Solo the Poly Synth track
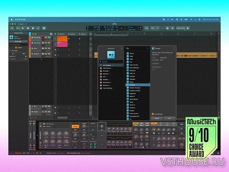Viewport: 229px width, 172px height. 46,38
